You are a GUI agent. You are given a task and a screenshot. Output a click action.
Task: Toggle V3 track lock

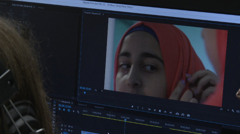[62, 125]
